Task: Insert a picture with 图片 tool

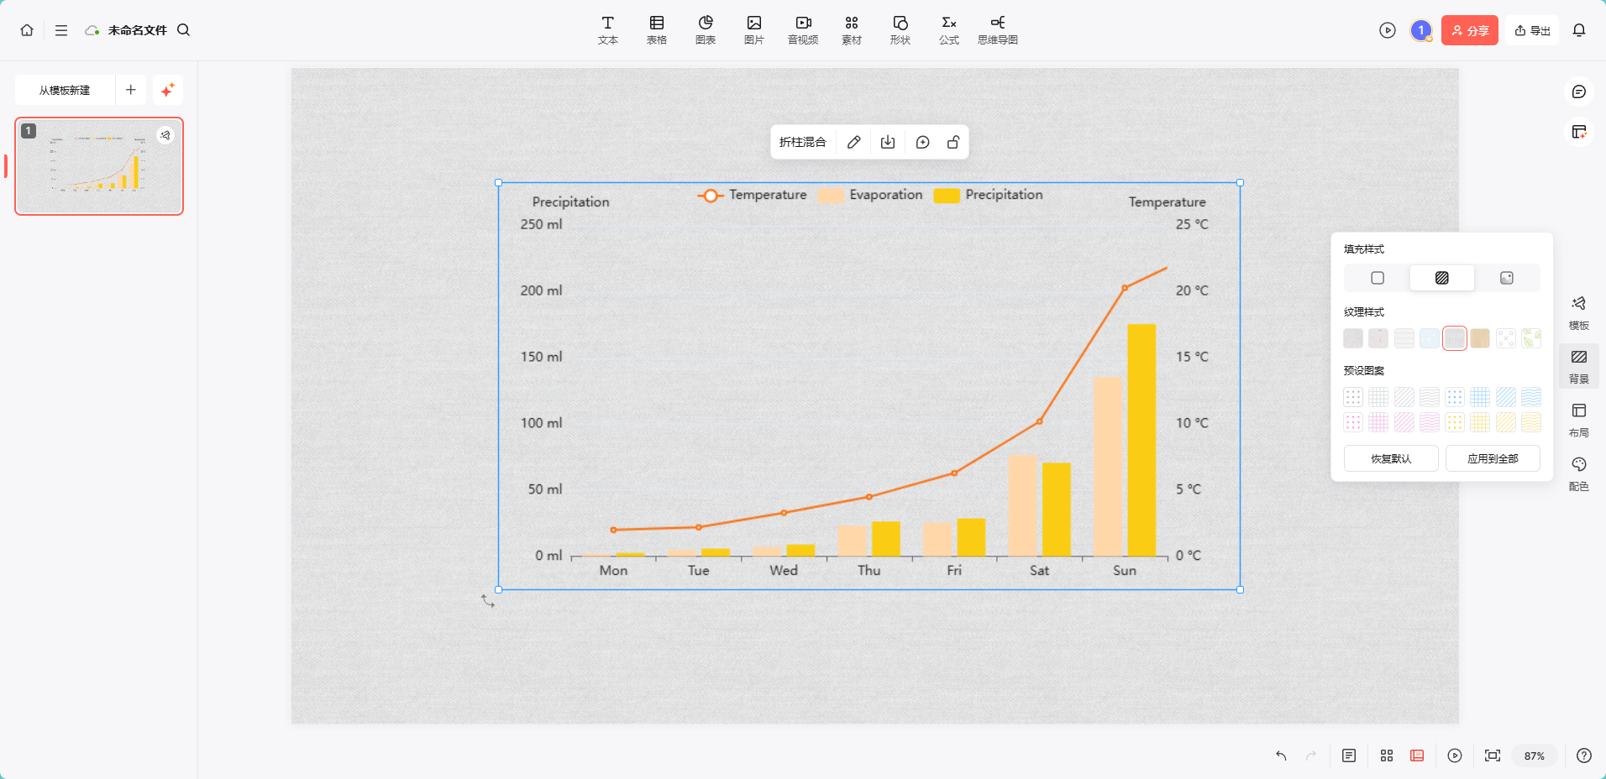Action: tap(754, 30)
